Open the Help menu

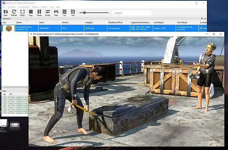tap(58, 7)
